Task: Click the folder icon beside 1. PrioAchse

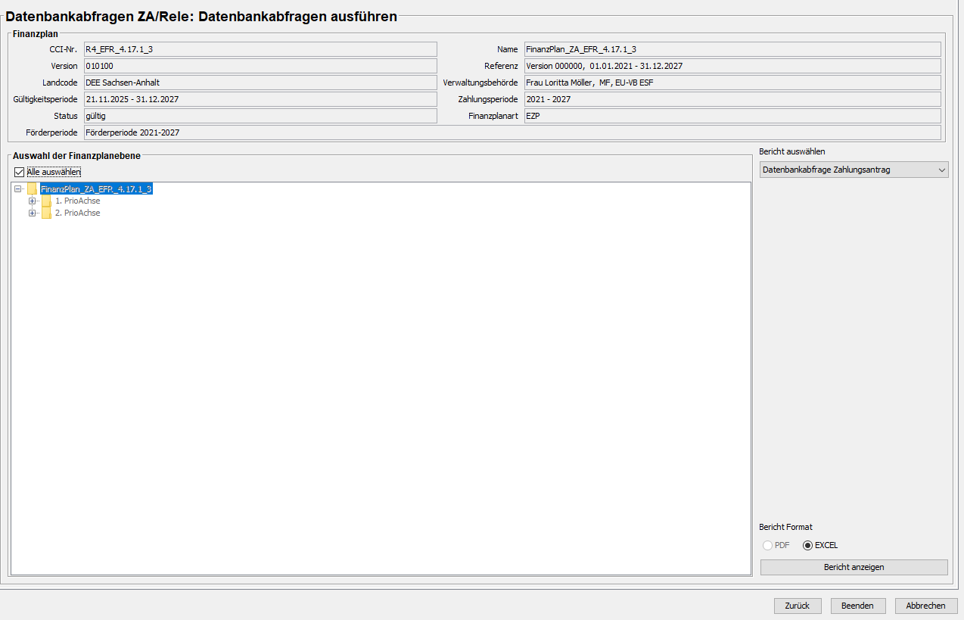Action: (x=46, y=201)
